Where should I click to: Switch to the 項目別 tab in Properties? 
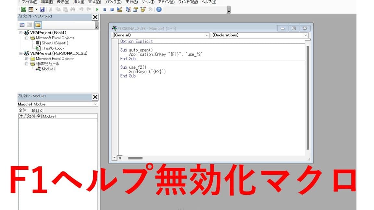point(37,111)
